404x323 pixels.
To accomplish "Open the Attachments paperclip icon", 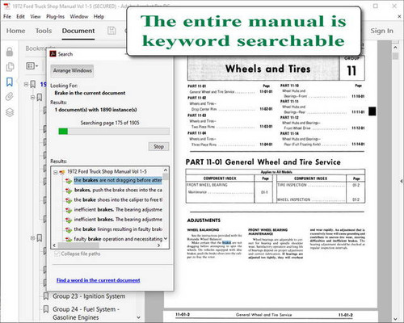I will point(10,96).
